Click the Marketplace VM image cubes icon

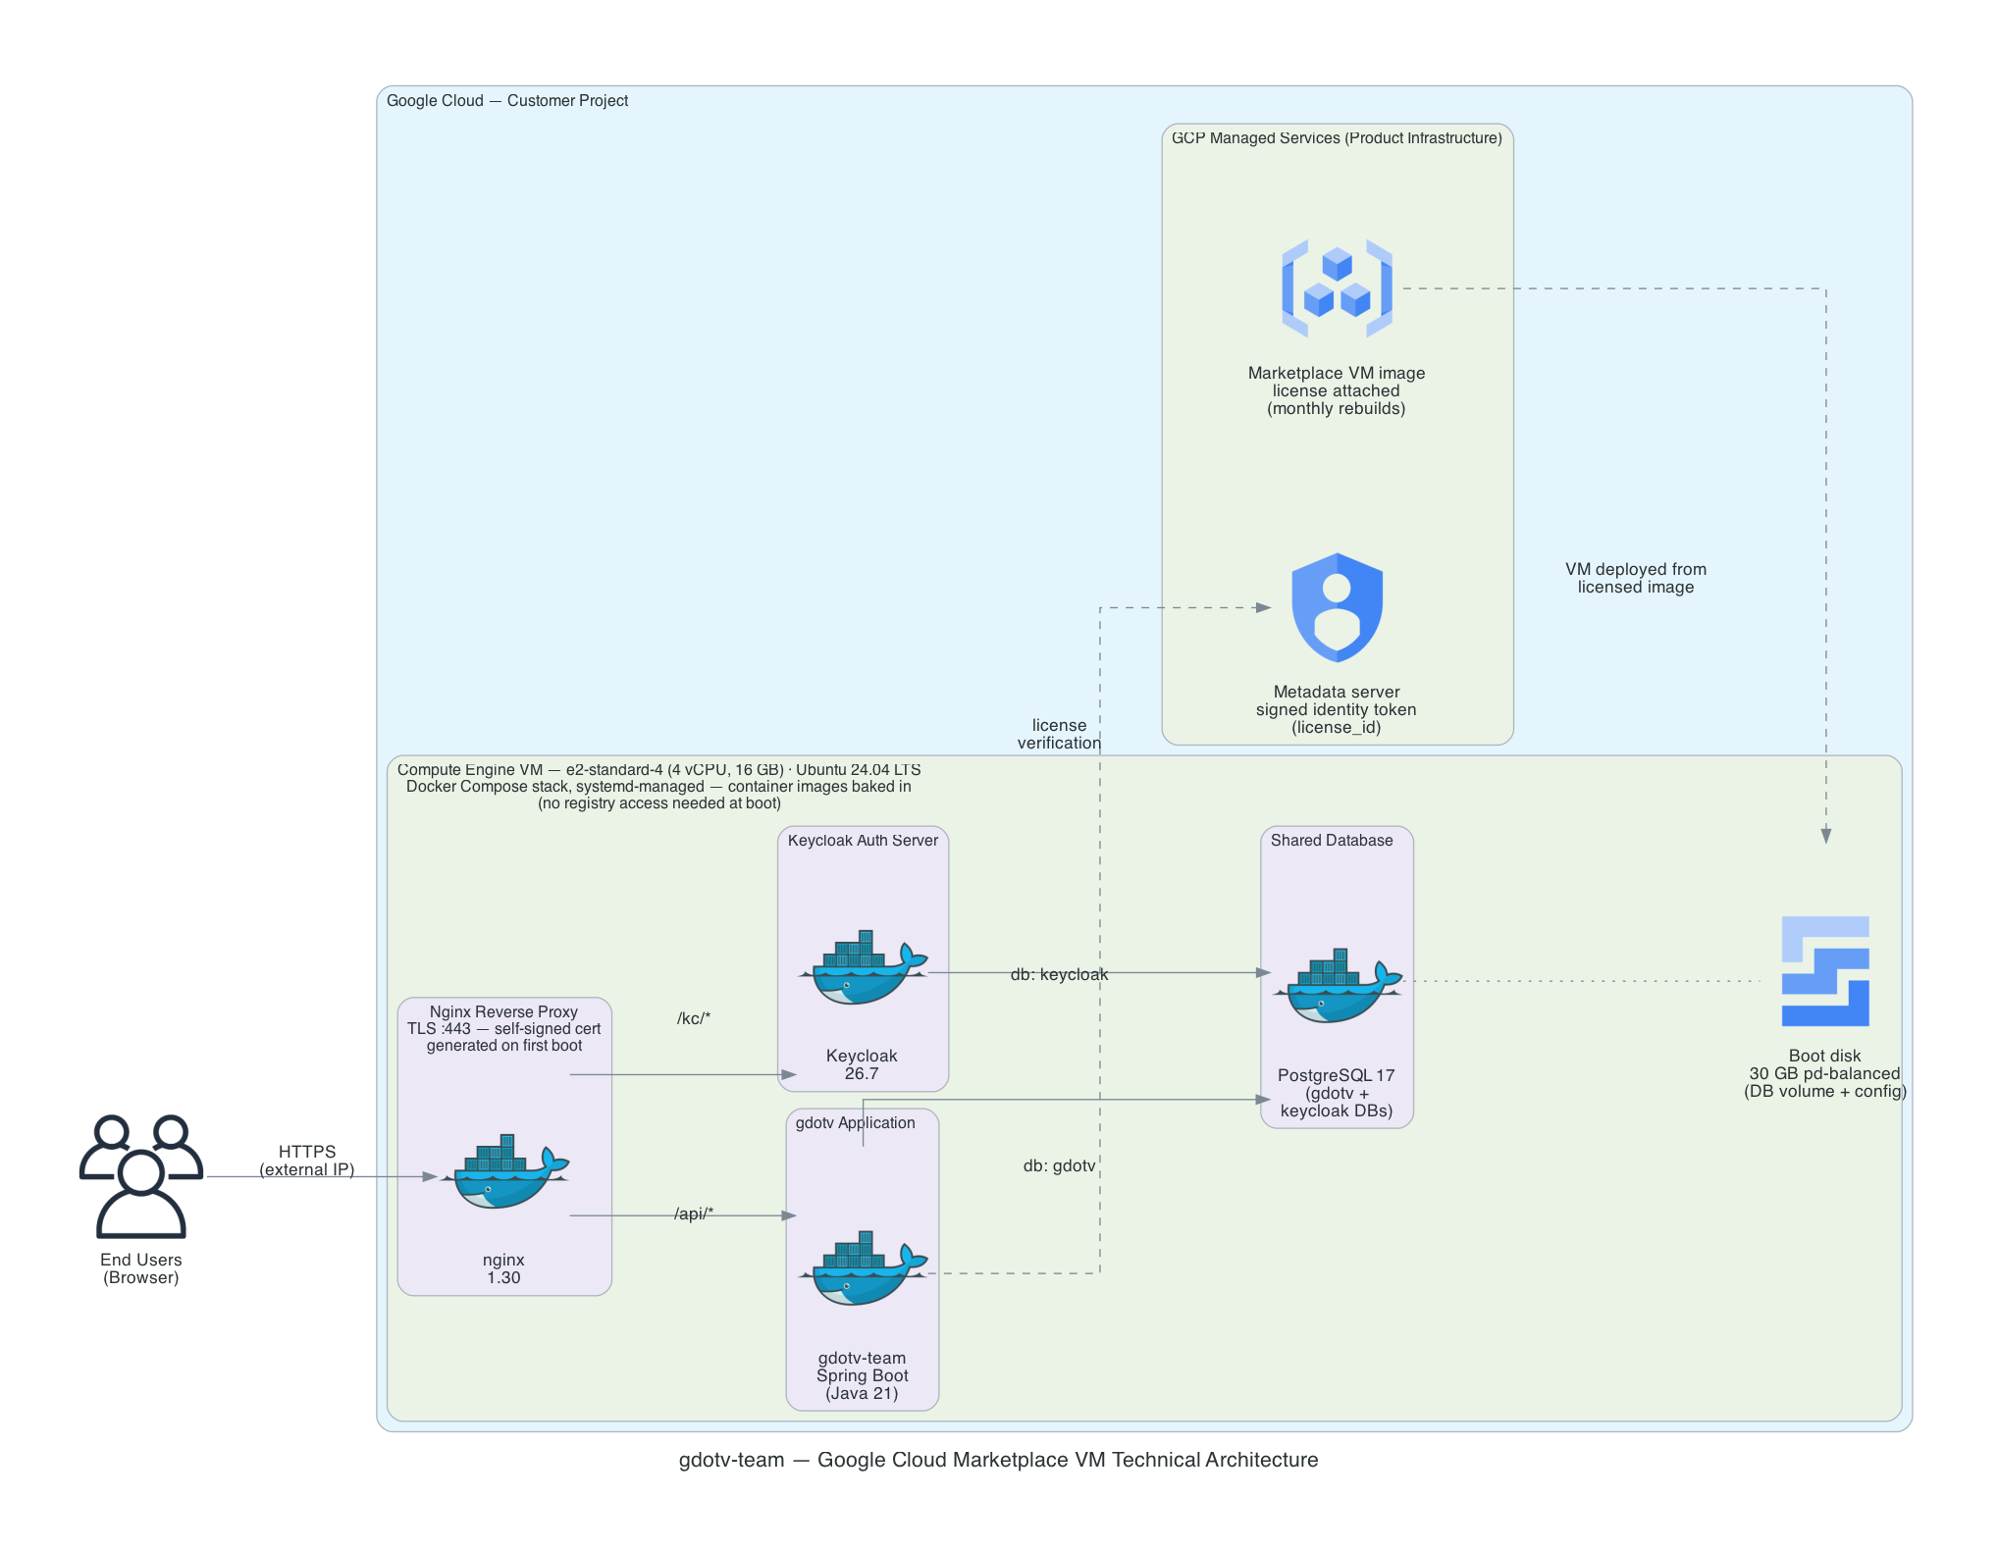(x=1337, y=288)
